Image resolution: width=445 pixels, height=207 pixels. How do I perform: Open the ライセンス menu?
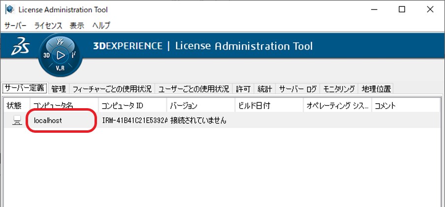(48, 26)
